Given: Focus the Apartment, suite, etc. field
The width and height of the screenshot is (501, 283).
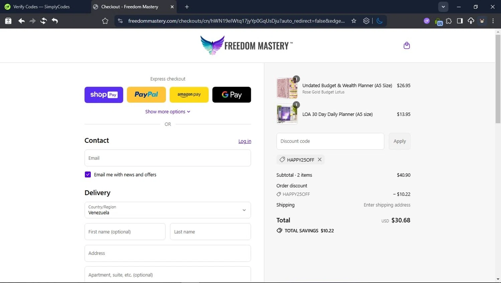Looking at the screenshot, I should 168,275.
